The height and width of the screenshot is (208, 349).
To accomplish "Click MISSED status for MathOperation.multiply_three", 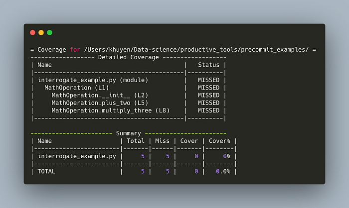I will (x=208, y=110).
